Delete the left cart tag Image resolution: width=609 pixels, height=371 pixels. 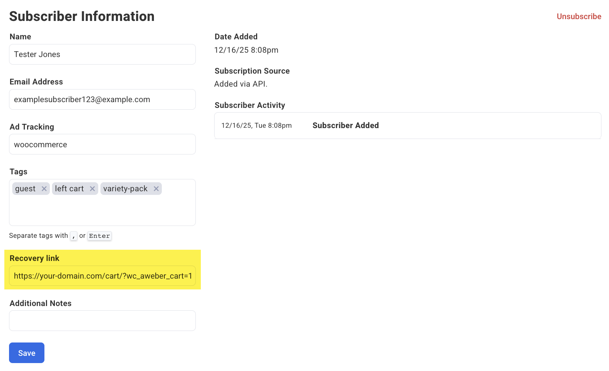92,189
